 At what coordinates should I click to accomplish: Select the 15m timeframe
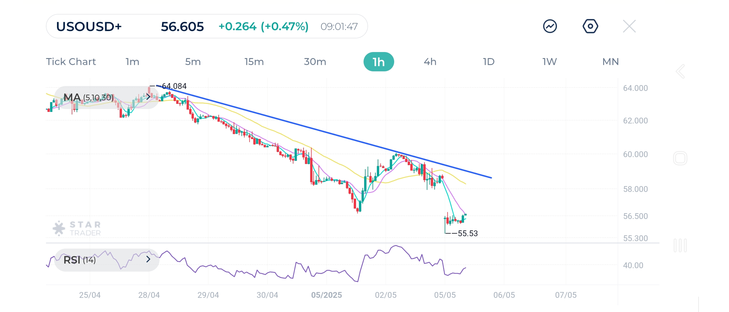[x=254, y=62]
